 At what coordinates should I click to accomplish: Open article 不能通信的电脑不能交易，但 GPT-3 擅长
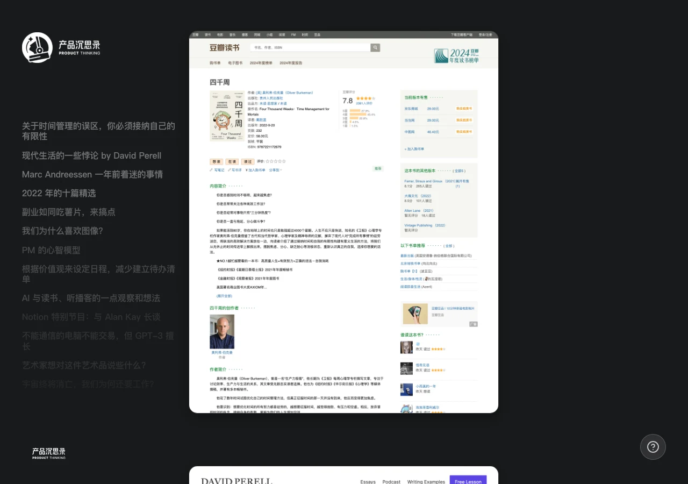99,341
